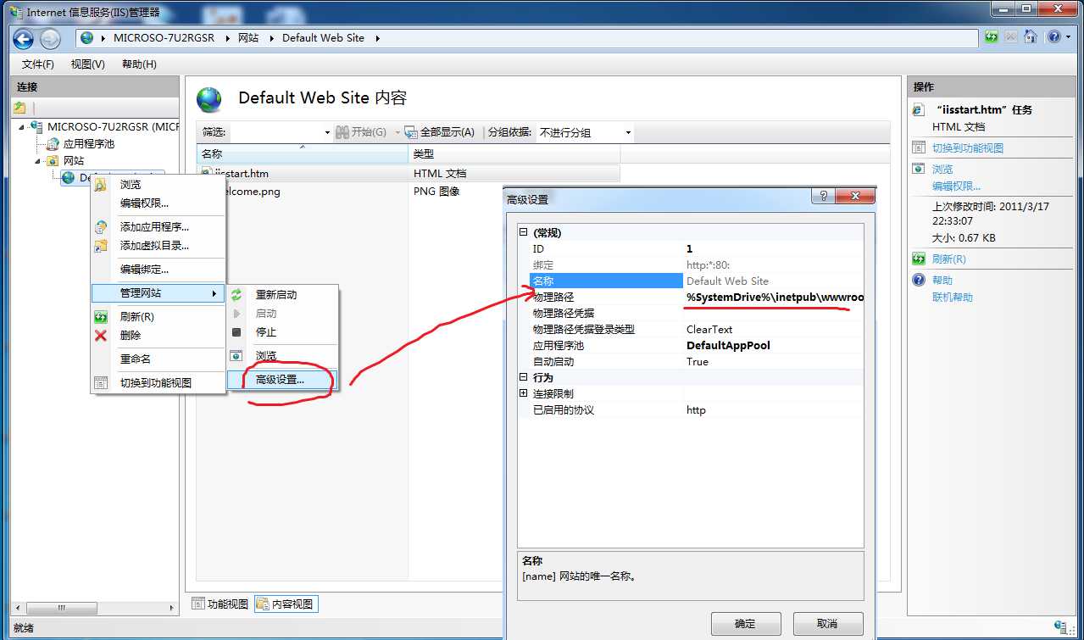The width and height of the screenshot is (1084, 640).
Task: Select the 物理路径凭据登录类型 row
Action: pyautogui.click(x=695, y=330)
